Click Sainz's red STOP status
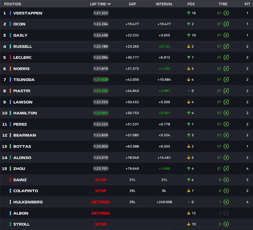Screen dimensions: 253x230 click(x=101, y=180)
